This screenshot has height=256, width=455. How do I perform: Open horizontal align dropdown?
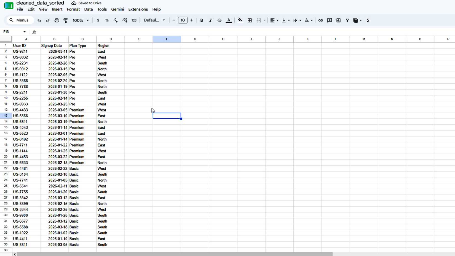click(x=274, y=20)
